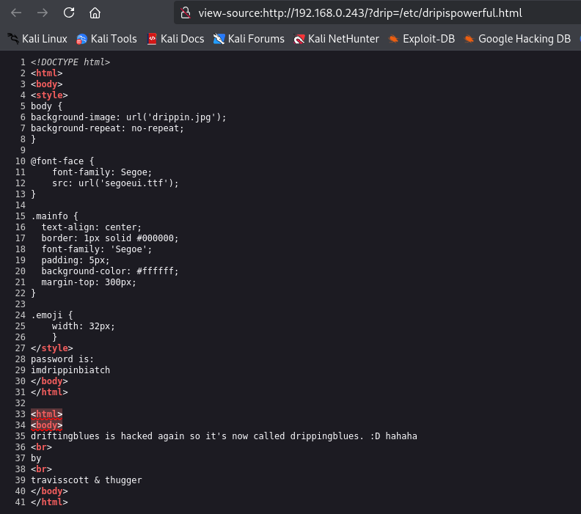Click the insecure connection padlock icon
The height and width of the screenshot is (514, 581).
186,13
